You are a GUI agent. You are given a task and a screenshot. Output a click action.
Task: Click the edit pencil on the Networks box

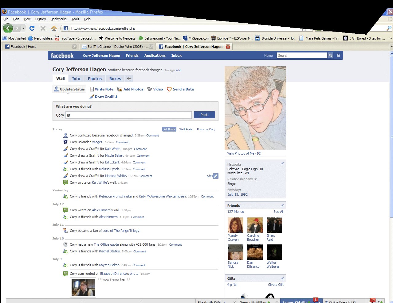(282, 163)
